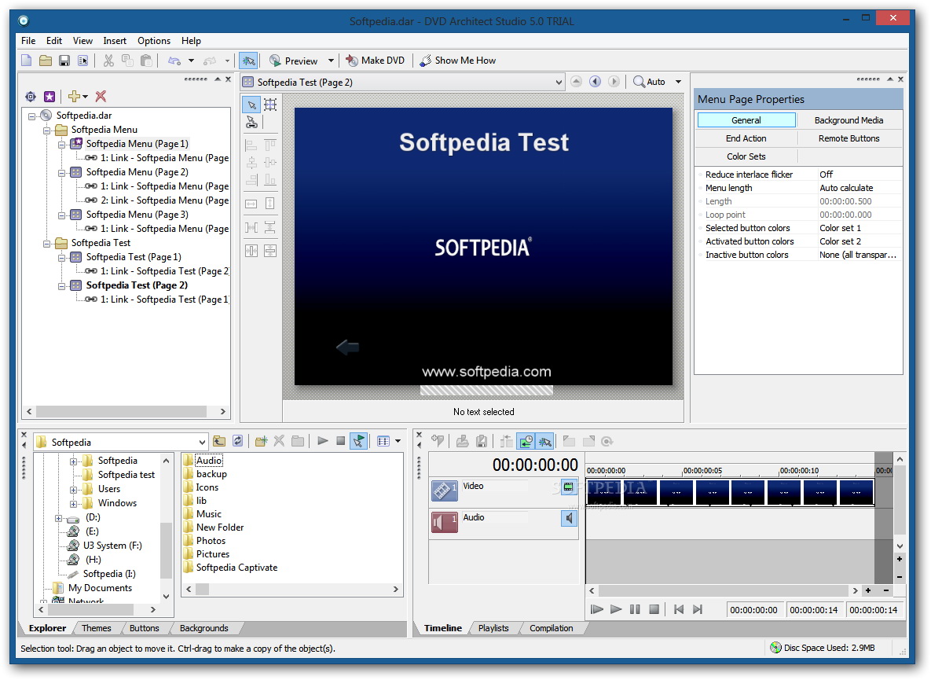Collapse the Softpedia Menu folder in tree
This screenshot has width=931, height=680.
click(46, 130)
